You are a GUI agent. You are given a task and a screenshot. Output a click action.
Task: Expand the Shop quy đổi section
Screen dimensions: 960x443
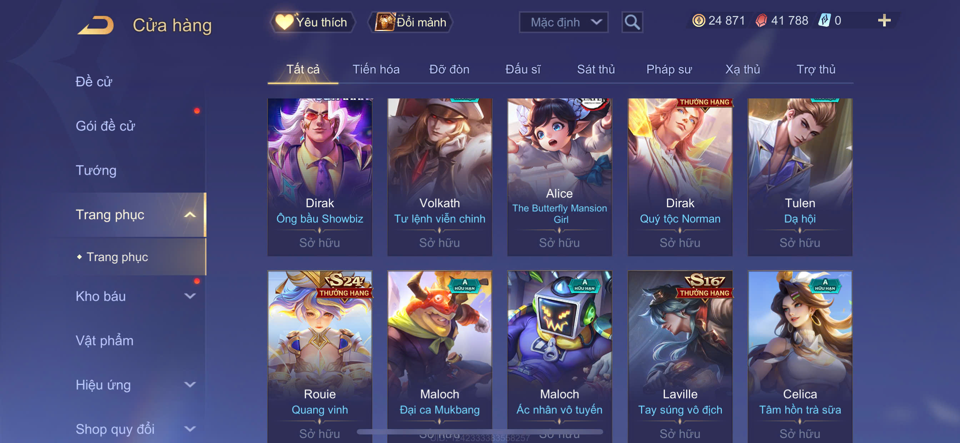190,429
